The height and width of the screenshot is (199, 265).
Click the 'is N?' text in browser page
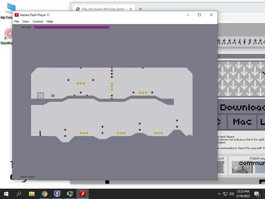pos(221,159)
